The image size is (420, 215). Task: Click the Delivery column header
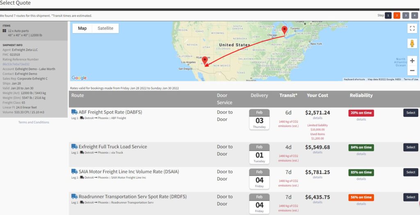pyautogui.click(x=259, y=95)
